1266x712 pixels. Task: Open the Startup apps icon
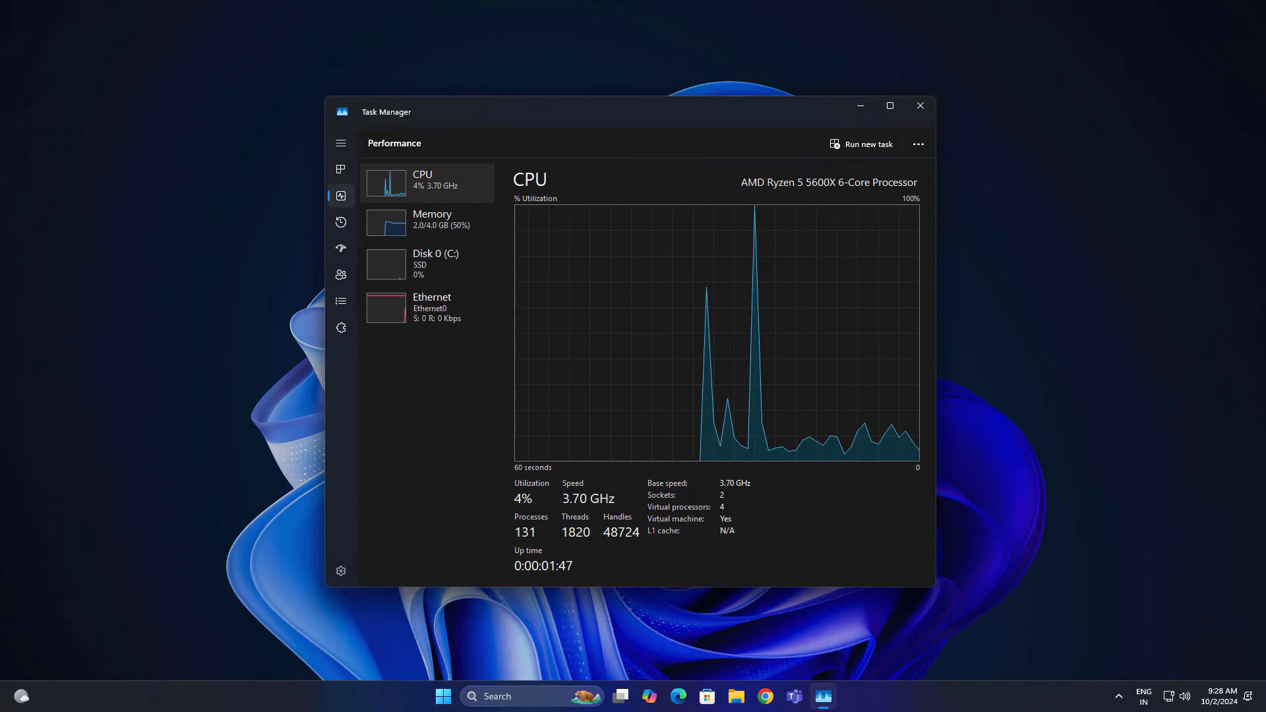click(341, 249)
